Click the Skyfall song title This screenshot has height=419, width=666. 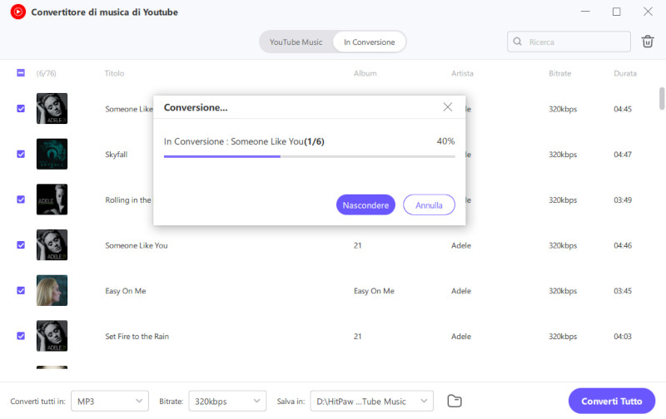click(116, 155)
